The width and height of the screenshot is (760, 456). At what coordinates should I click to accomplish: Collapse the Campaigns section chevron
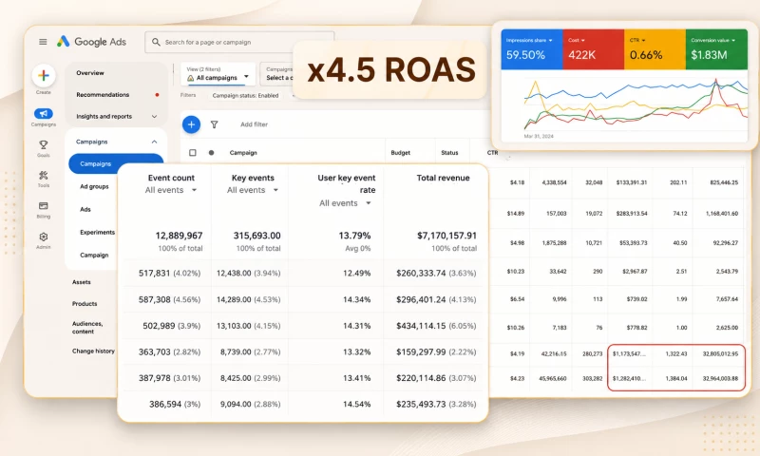point(154,142)
